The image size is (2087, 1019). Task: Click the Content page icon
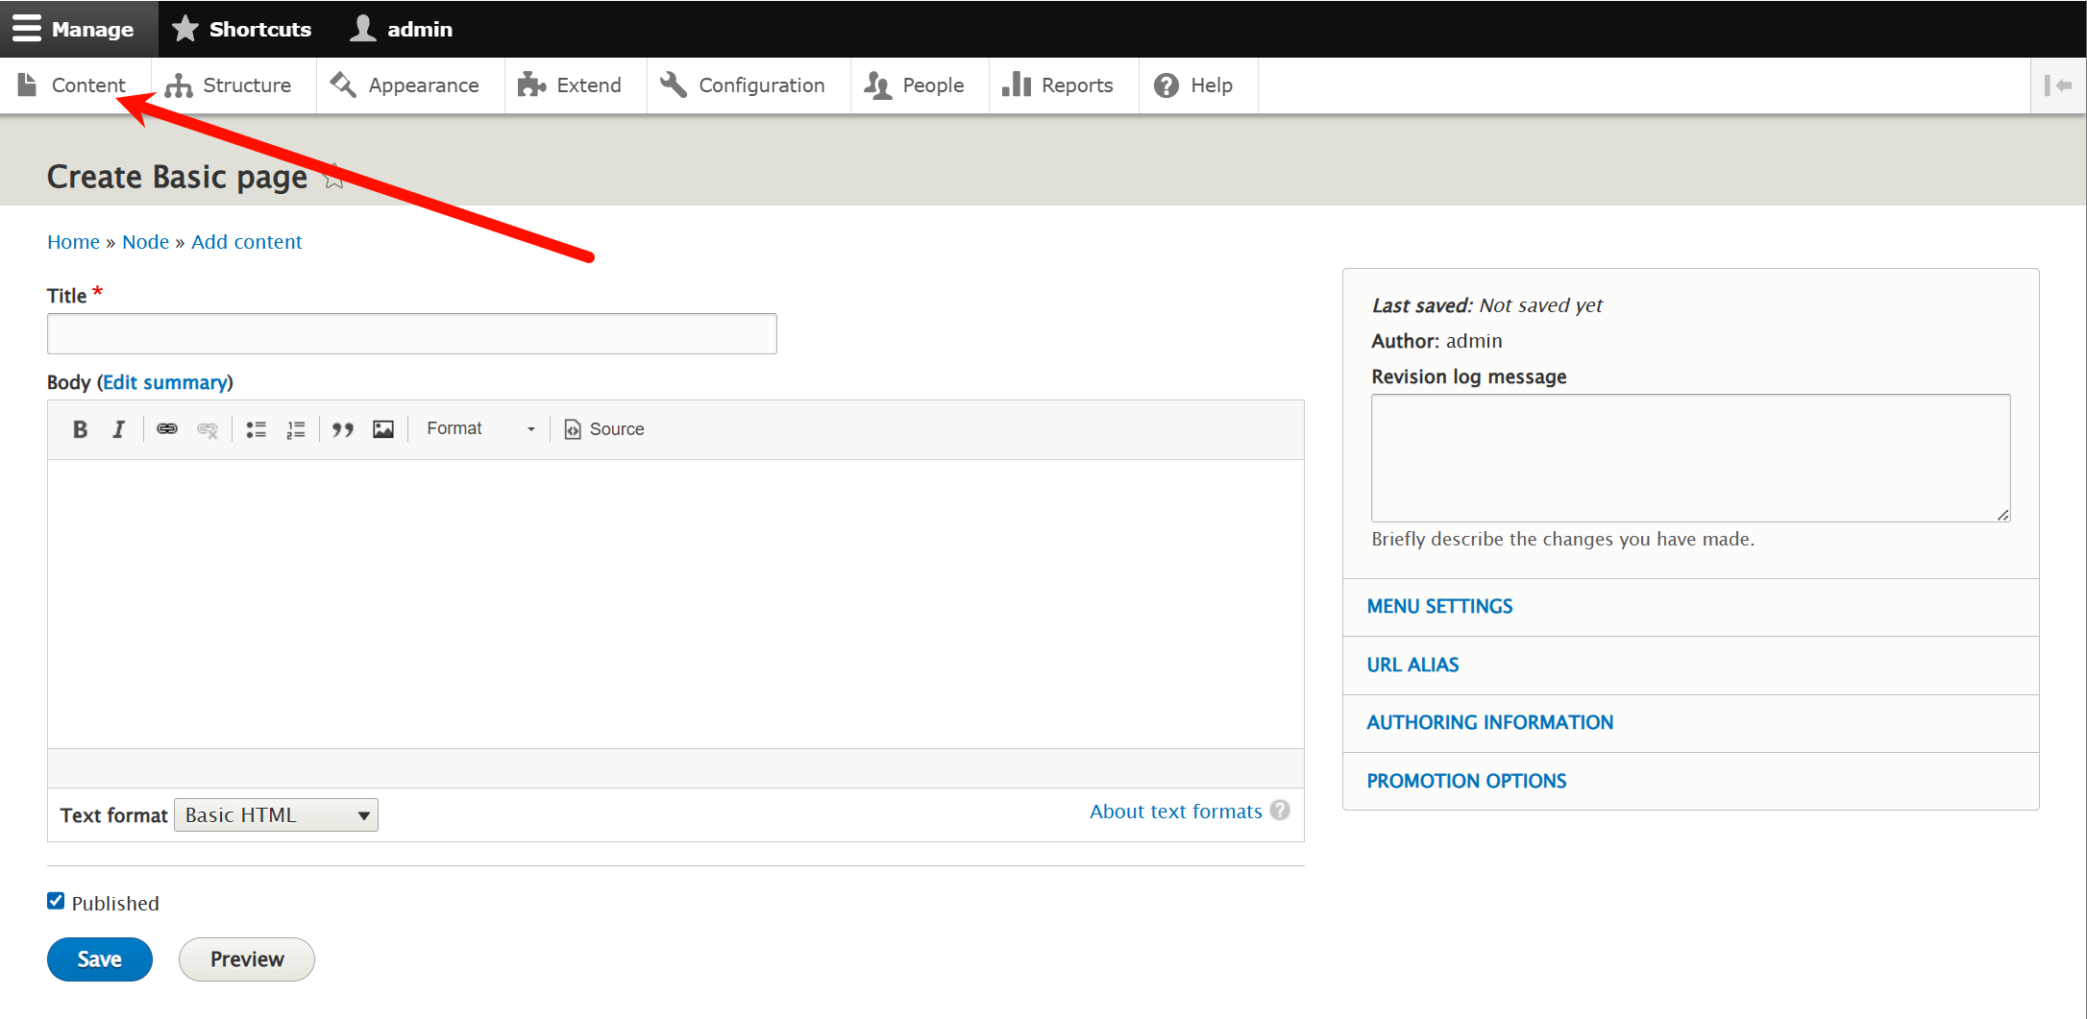pyautogui.click(x=27, y=85)
